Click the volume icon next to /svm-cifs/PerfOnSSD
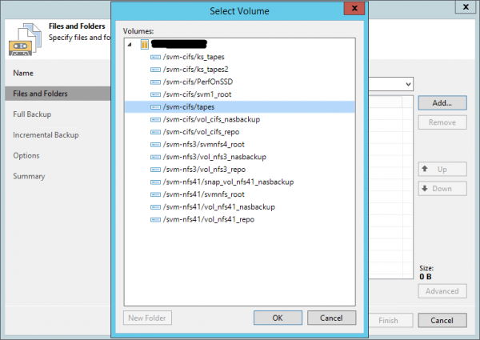 [155, 82]
